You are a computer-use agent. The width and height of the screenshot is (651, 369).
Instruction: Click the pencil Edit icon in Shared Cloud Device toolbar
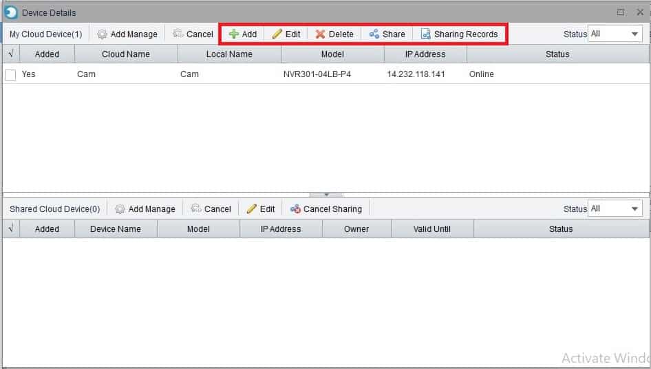point(252,209)
